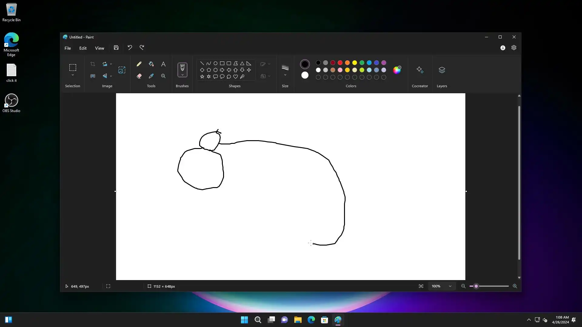
Task: Activate the Color picker eyedropper
Action: 151,76
